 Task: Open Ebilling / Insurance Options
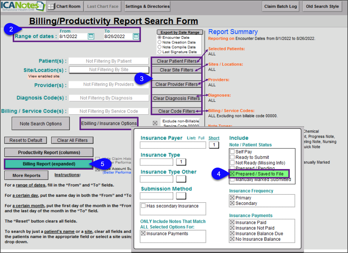coord(109,123)
